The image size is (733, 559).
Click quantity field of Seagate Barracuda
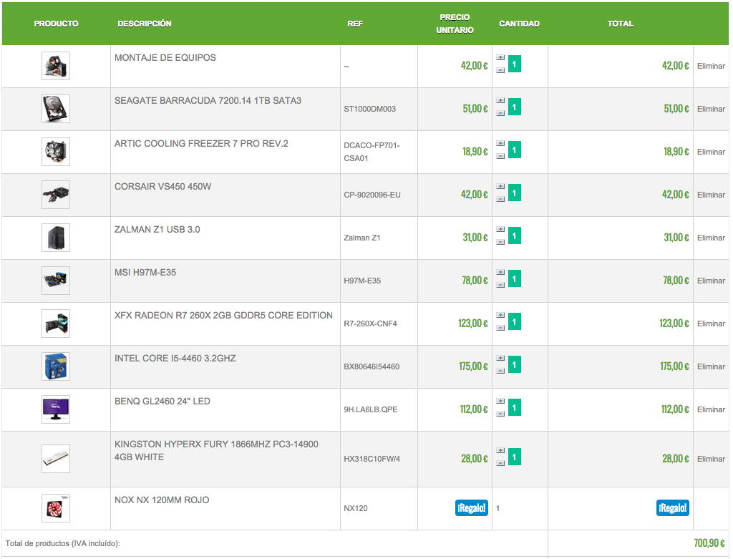pos(515,107)
